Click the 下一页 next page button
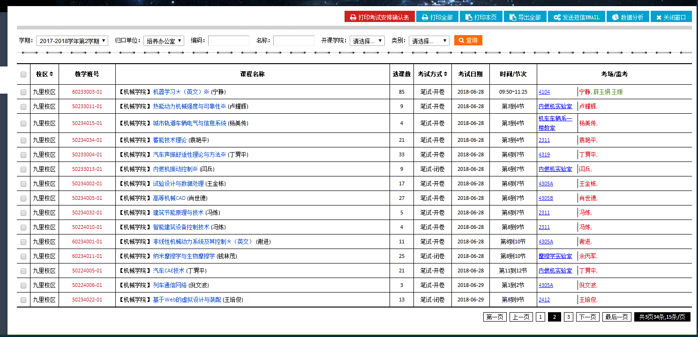Viewport: 698px width, 337px height. click(x=588, y=317)
